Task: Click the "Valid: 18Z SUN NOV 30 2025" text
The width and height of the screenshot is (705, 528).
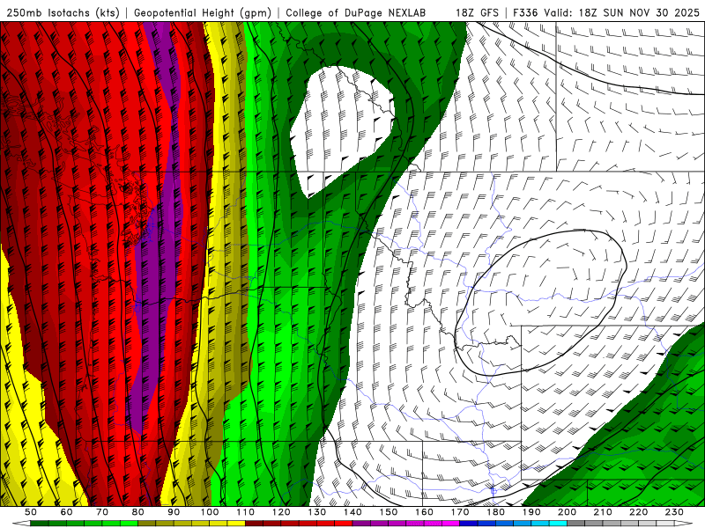Action: click(x=622, y=12)
